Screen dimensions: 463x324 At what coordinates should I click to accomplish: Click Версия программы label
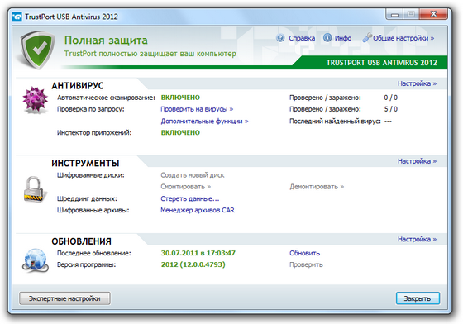click(87, 264)
